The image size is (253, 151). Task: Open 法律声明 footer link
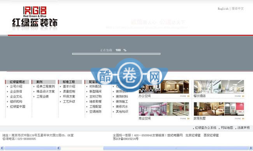pyautogui.click(x=244, y=128)
